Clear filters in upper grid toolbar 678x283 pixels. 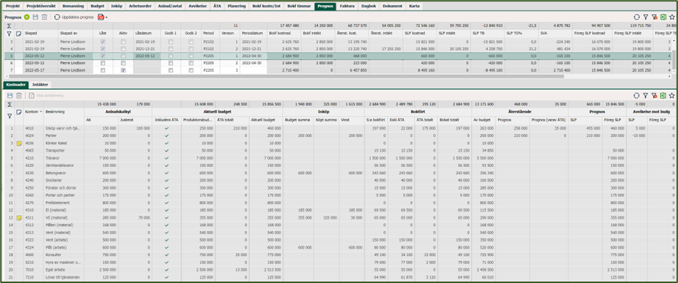[654, 17]
